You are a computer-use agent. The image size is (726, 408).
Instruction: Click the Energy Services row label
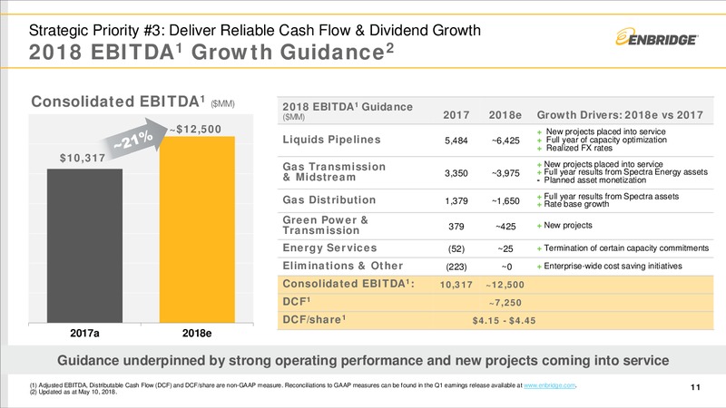coord(329,248)
